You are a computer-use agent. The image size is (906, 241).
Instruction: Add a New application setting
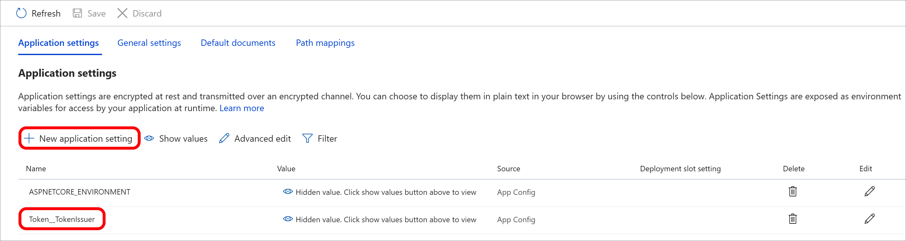pos(79,139)
